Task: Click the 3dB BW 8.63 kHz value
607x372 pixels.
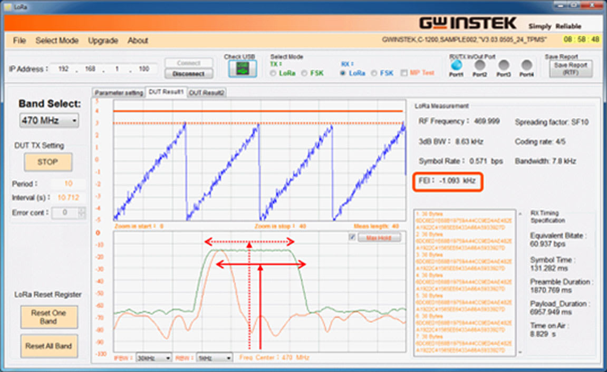Action: [469, 142]
